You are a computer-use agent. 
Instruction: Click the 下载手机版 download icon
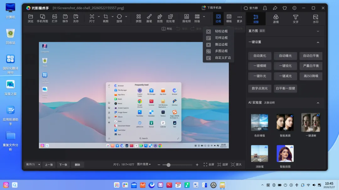coord(204,8)
